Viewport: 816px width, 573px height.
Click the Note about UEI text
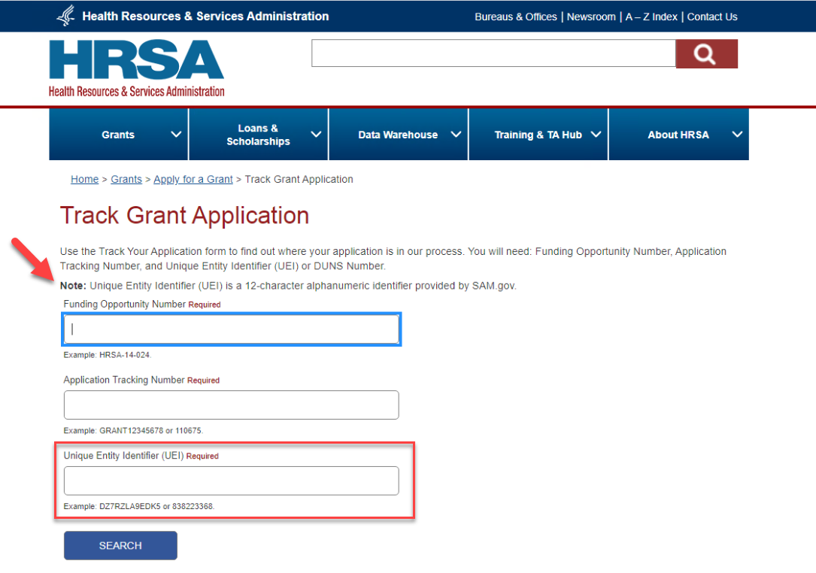(288, 286)
